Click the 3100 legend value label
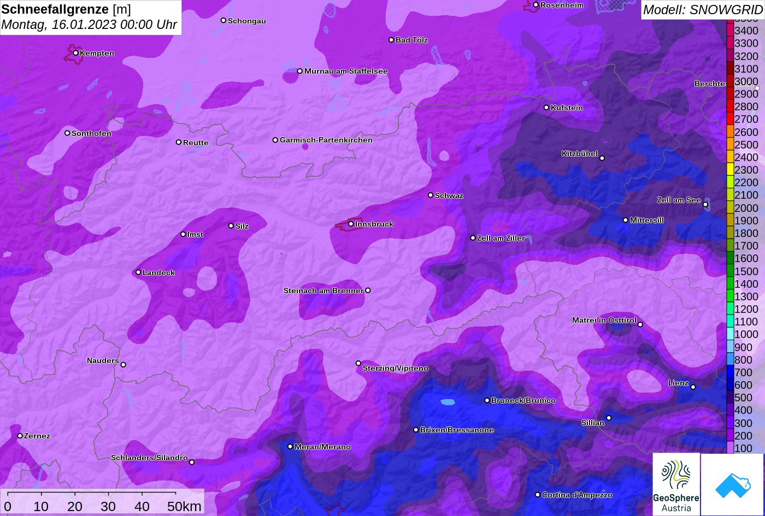The width and height of the screenshot is (765, 516). pyautogui.click(x=746, y=69)
